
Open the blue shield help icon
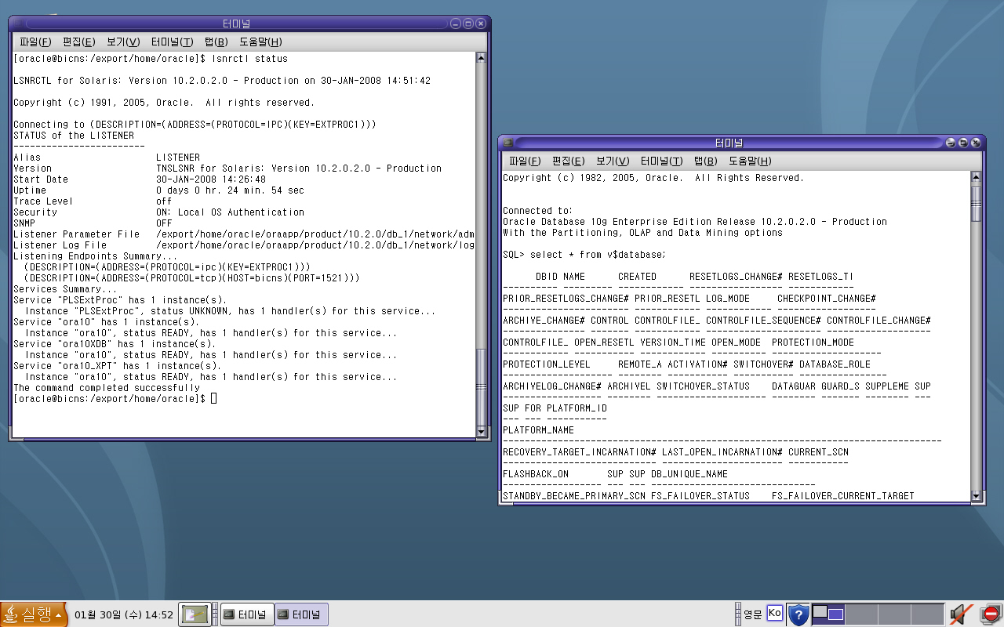tap(798, 614)
